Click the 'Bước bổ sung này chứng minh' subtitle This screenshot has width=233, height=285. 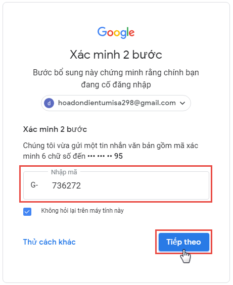coord(116,72)
